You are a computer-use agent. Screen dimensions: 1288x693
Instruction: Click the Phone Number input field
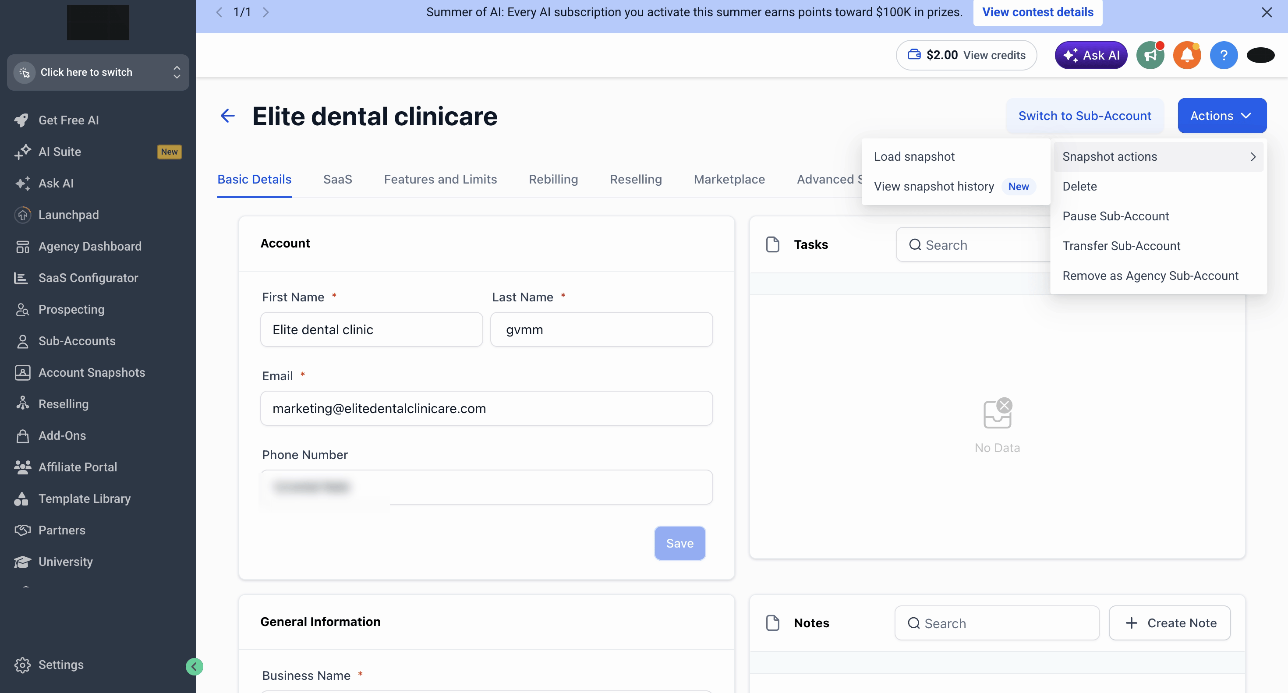pos(486,487)
